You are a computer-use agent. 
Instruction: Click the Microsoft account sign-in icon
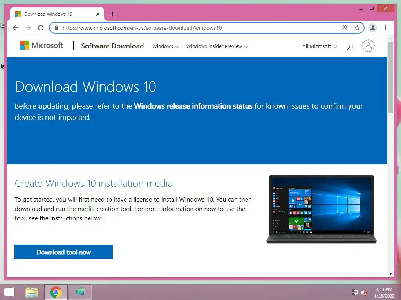click(x=368, y=46)
